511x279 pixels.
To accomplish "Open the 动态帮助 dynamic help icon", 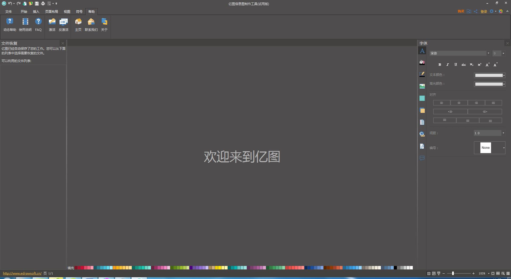I will 10,24.
